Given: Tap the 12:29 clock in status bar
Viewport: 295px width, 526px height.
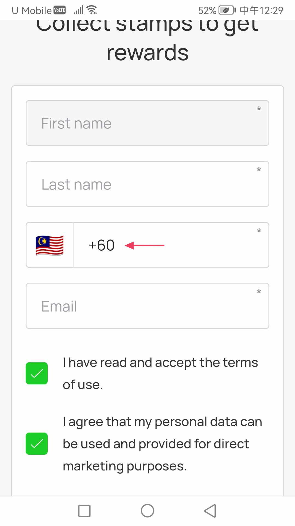Looking at the screenshot, I should point(271,10).
